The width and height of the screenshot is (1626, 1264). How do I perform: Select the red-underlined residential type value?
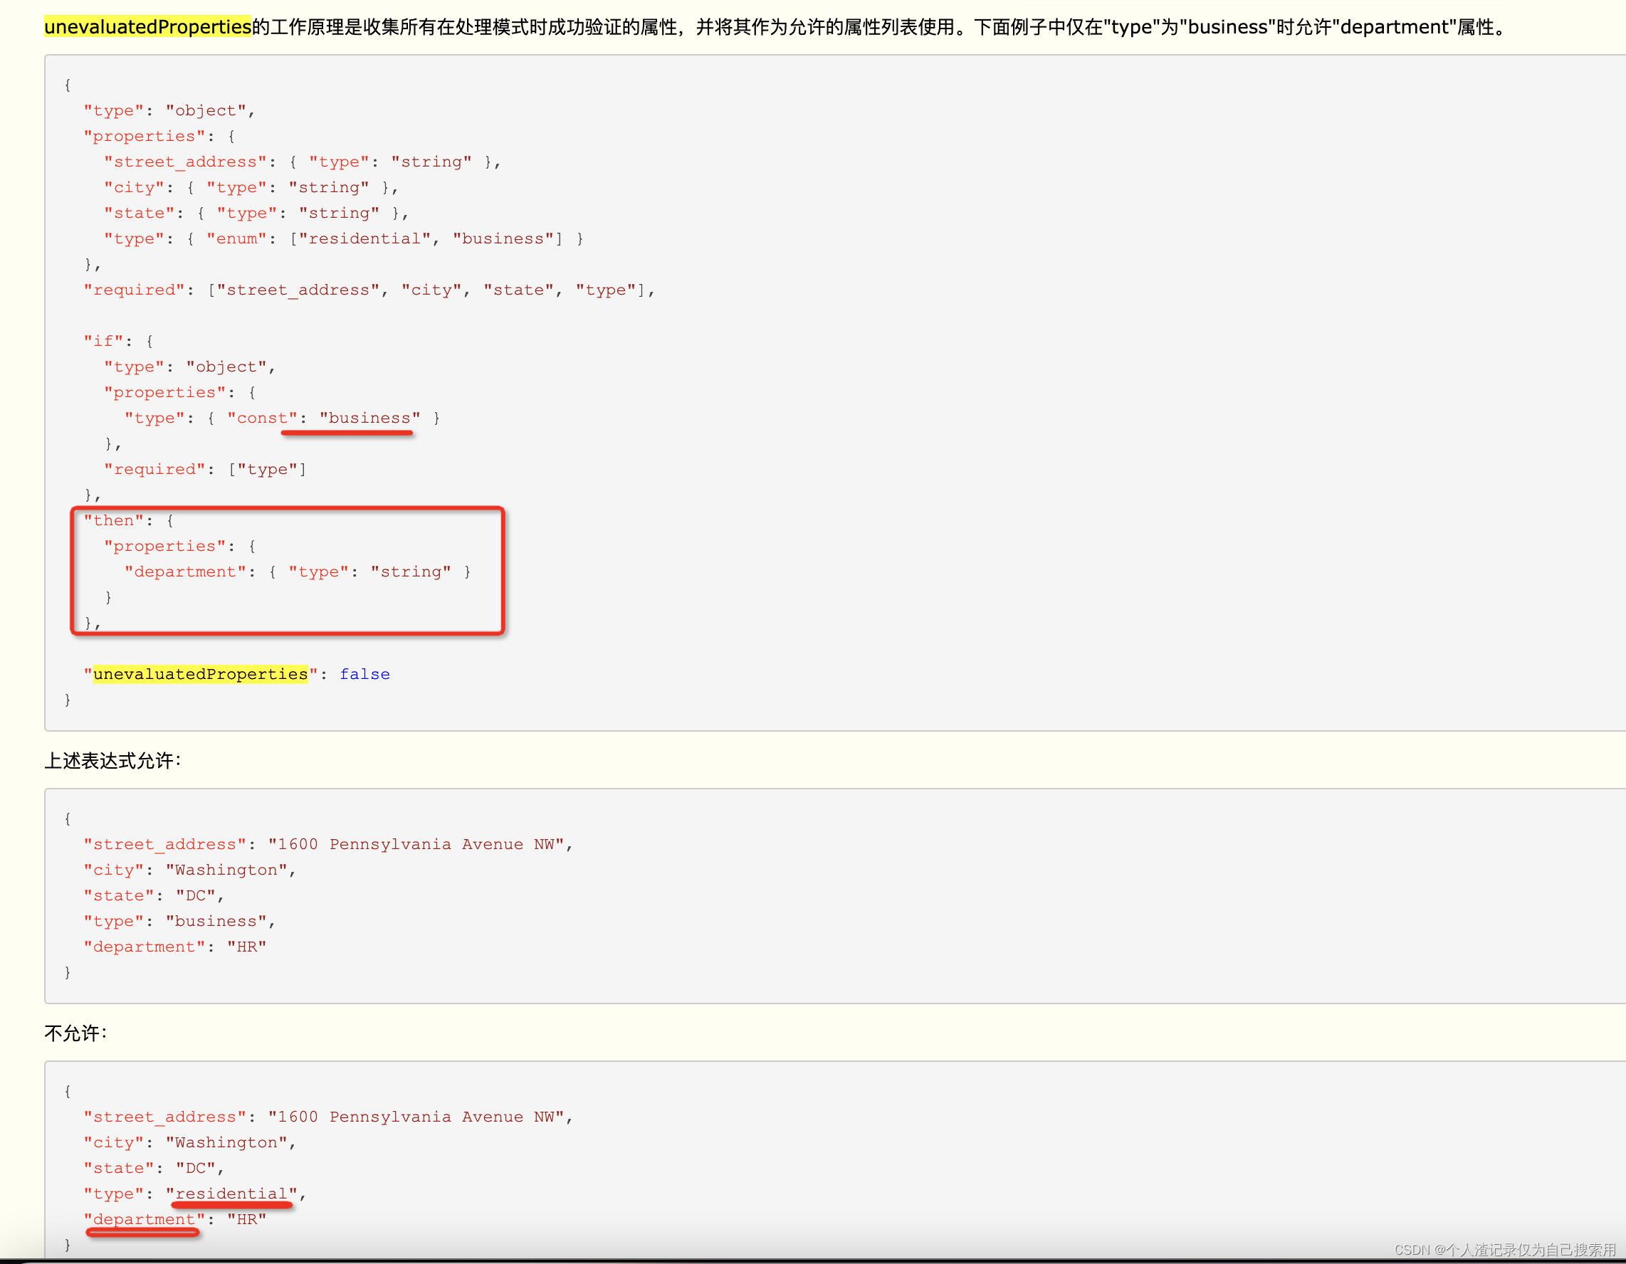pos(231,1194)
